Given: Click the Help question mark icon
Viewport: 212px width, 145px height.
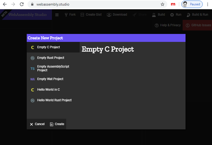Looking at the screenshot, I should 157,25.
